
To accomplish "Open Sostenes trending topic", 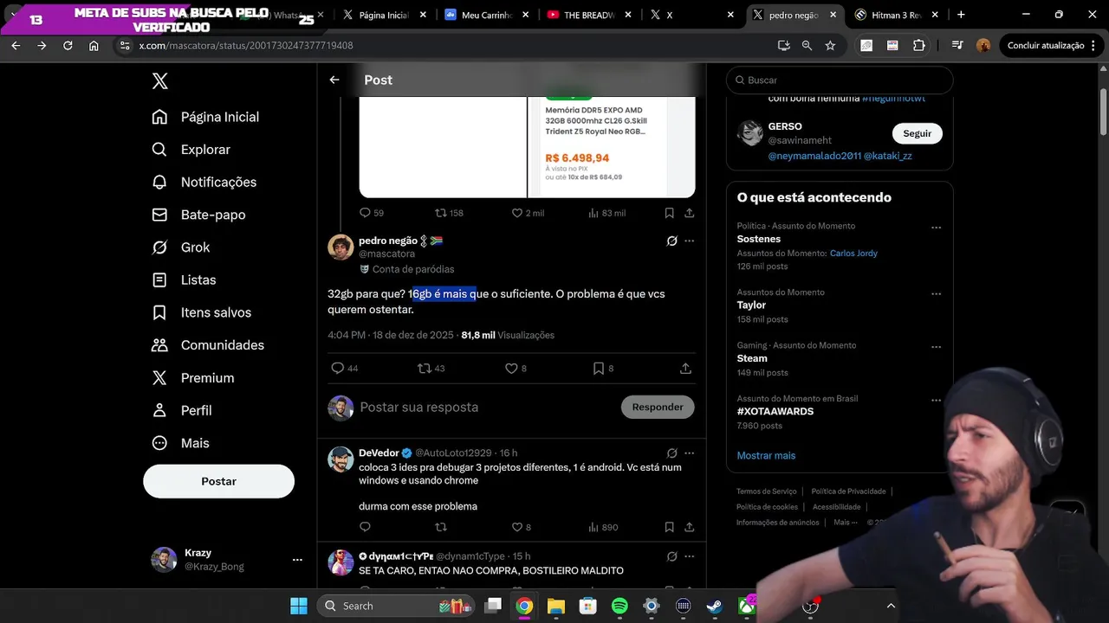I will pyautogui.click(x=759, y=239).
